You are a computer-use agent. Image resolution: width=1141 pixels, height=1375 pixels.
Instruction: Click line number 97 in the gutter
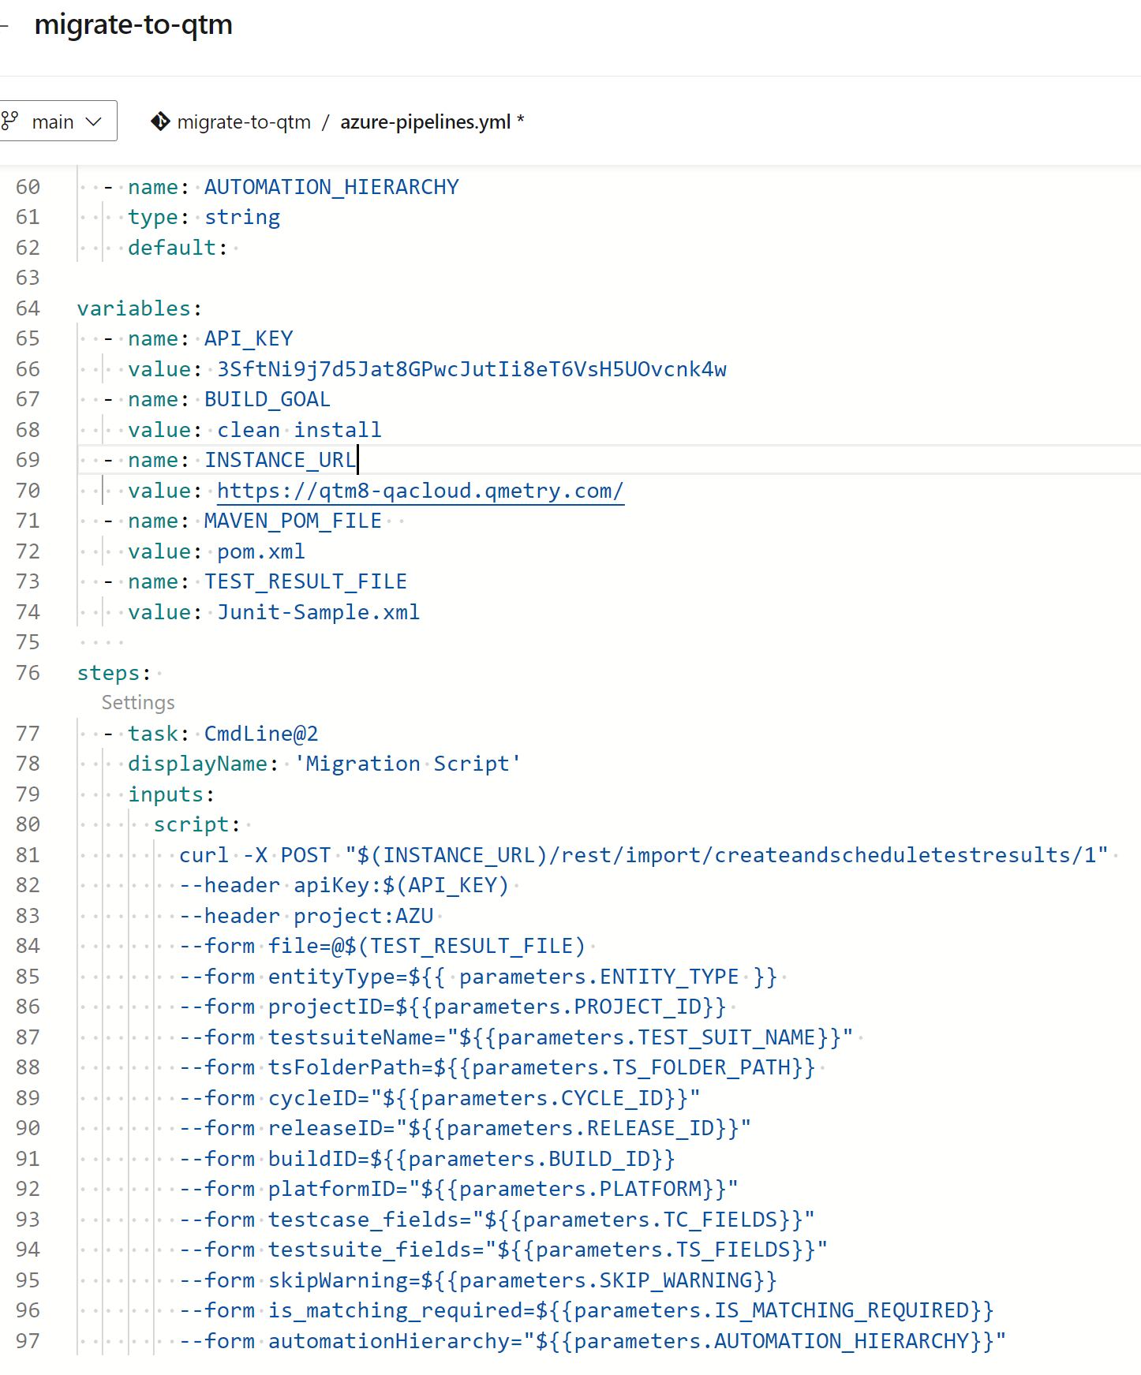28,1341
